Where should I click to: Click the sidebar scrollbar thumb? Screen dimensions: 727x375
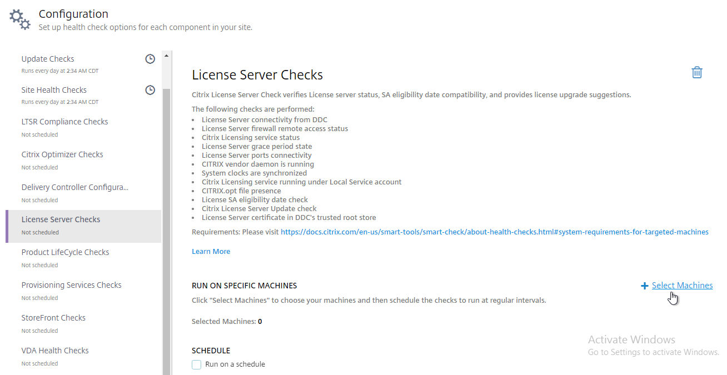tap(166, 231)
